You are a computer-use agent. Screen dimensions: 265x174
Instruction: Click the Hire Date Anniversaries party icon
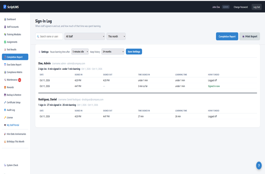point(5,134)
